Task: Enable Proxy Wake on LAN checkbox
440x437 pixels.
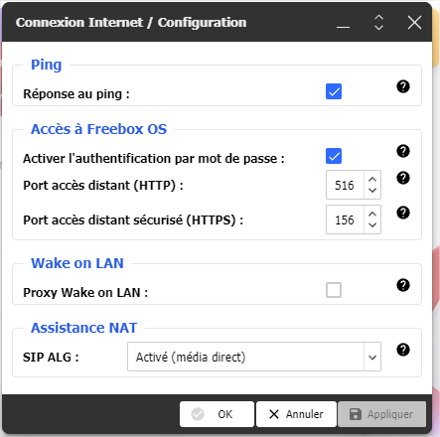Action: click(334, 290)
